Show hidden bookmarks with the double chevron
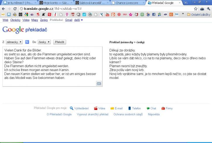The height and width of the screenshot is (143, 212). [183, 14]
